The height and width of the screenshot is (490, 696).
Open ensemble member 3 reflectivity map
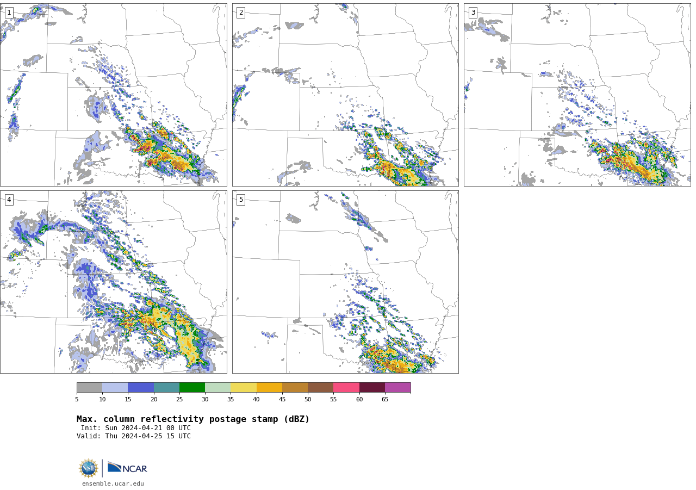[577, 95]
